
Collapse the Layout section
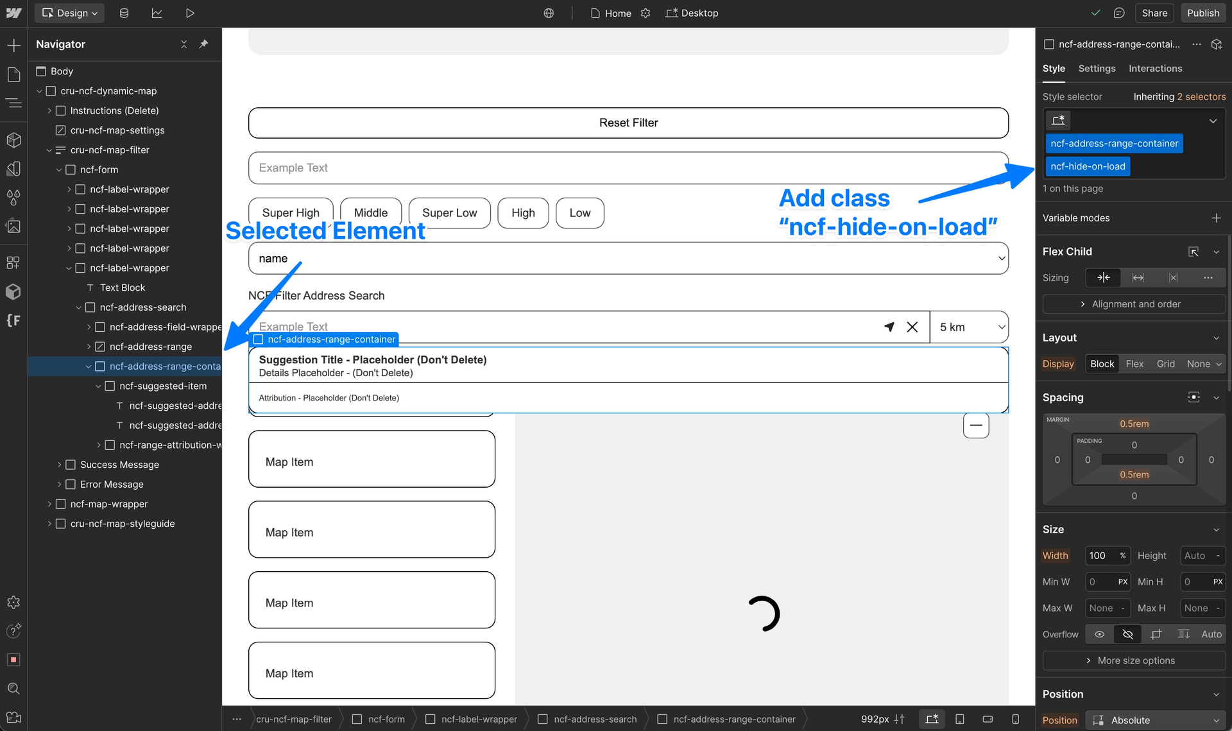(1216, 338)
